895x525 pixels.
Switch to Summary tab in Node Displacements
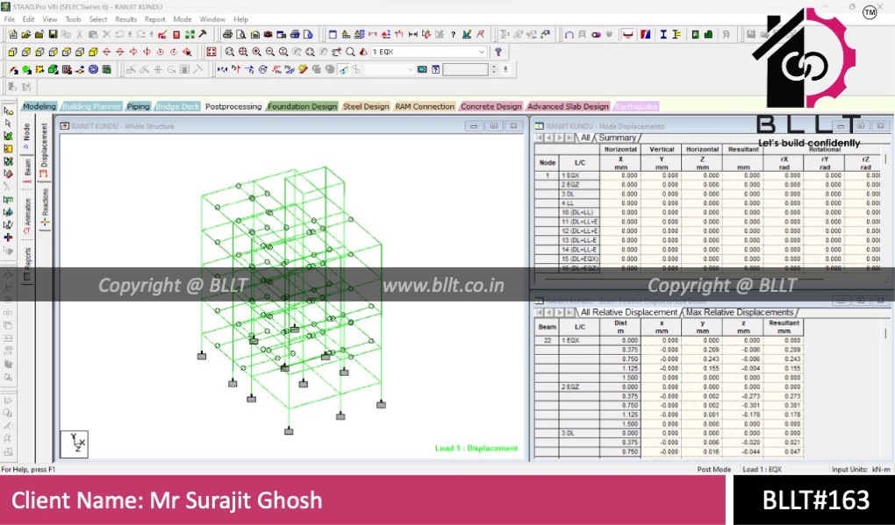tap(617, 138)
